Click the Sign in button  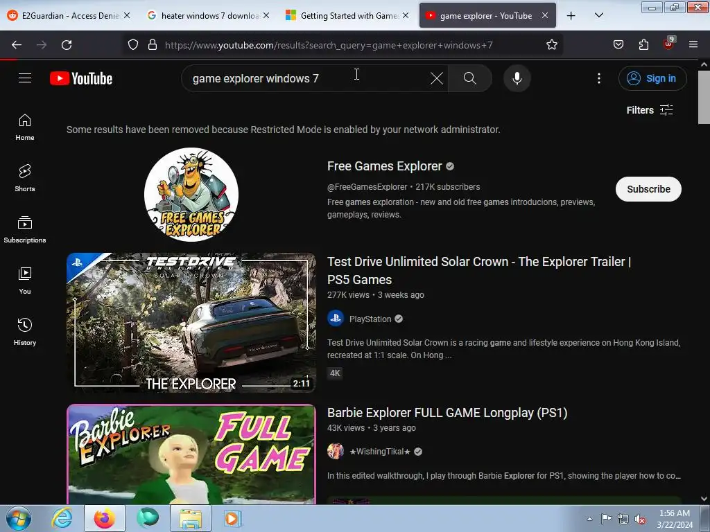(652, 78)
